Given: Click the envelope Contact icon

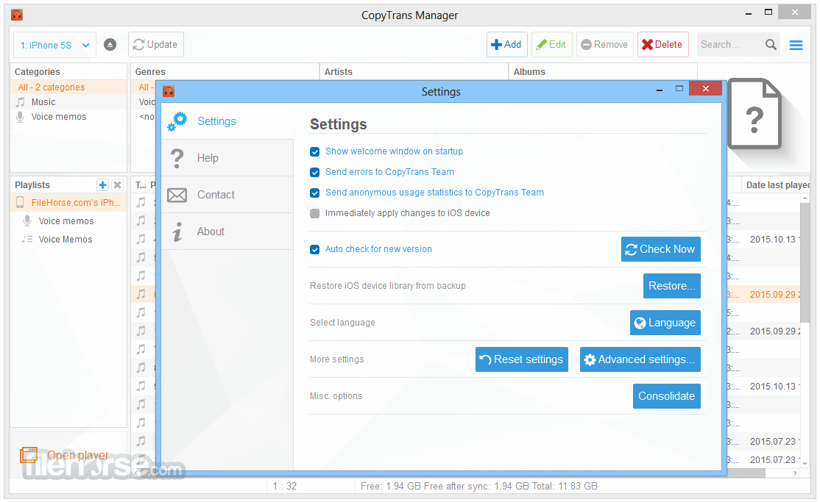Looking at the screenshot, I should pos(177,195).
